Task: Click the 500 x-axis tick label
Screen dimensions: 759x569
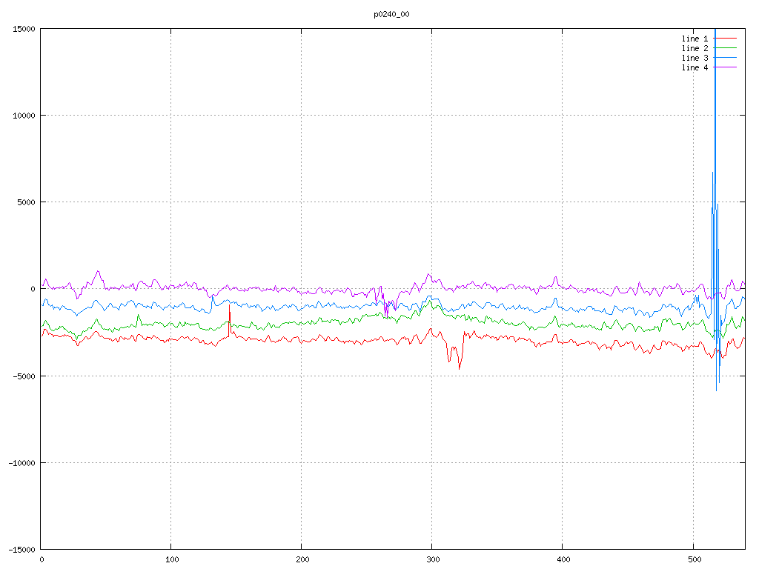Action: (x=693, y=560)
